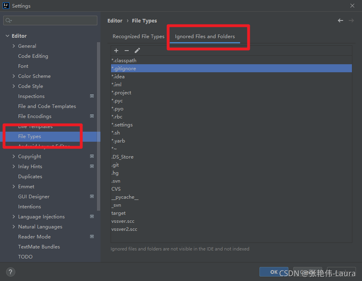Viewport: 362px width, 281px height.
Task: Click the settings tree scrollbar
Action: pos(99,126)
